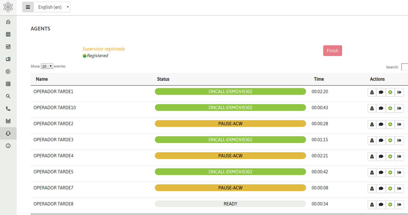408x215 pixels.
Task: Log out OPERADOR TARDE8 with the exit icon
Action: (x=400, y=204)
